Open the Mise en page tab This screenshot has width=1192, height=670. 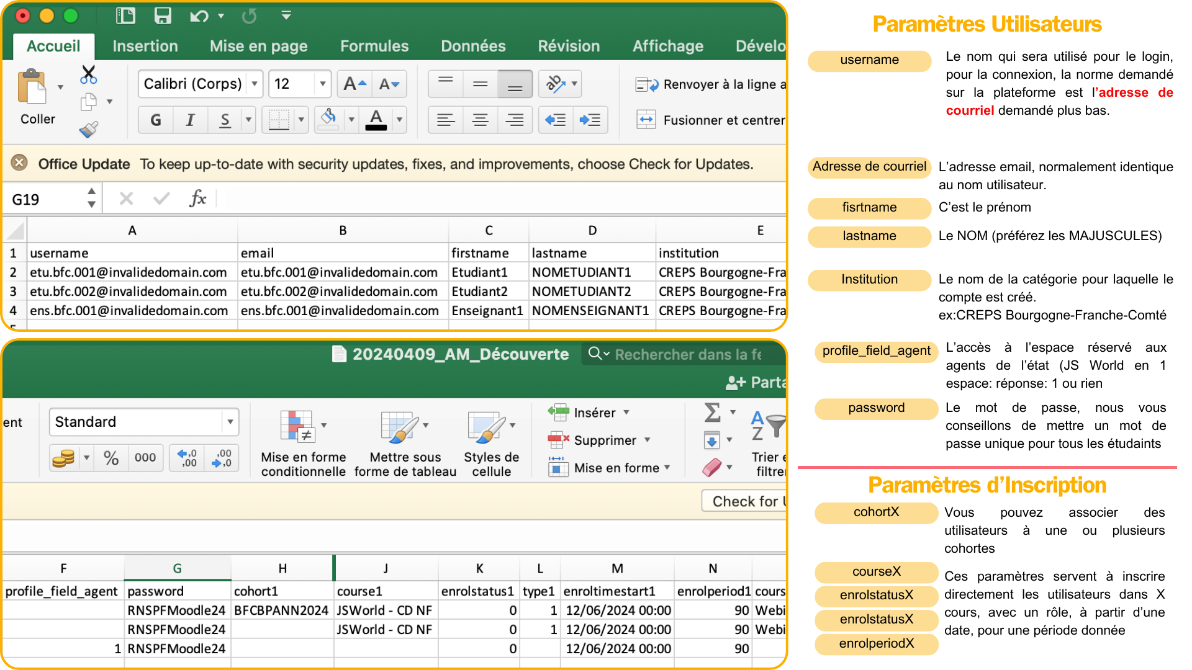(258, 46)
